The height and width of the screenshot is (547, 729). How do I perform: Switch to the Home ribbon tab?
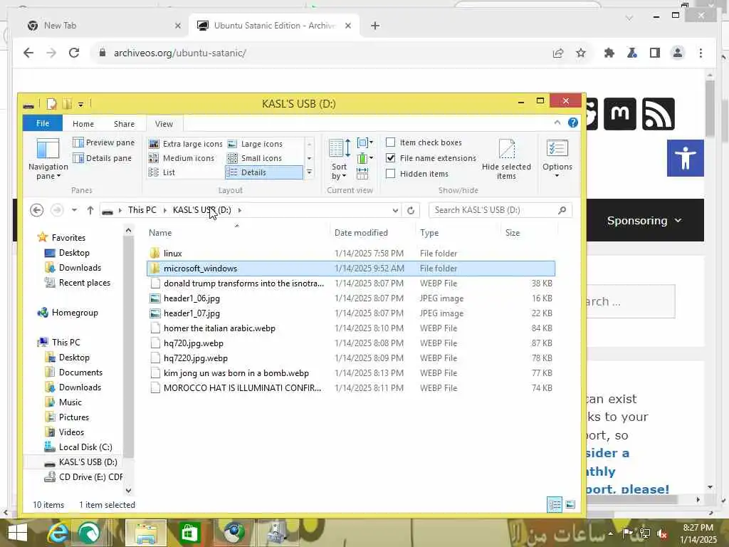(83, 124)
